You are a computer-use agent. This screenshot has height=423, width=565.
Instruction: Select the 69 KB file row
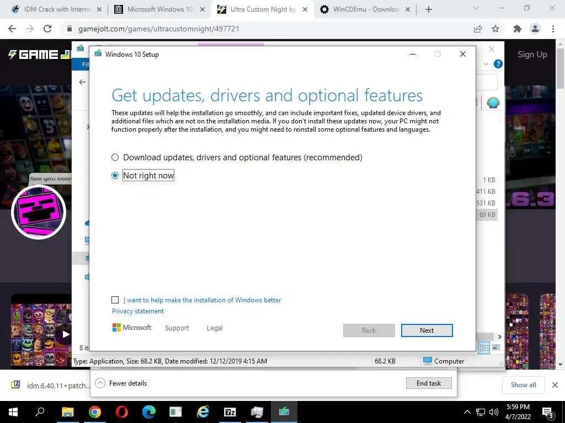tap(487, 215)
